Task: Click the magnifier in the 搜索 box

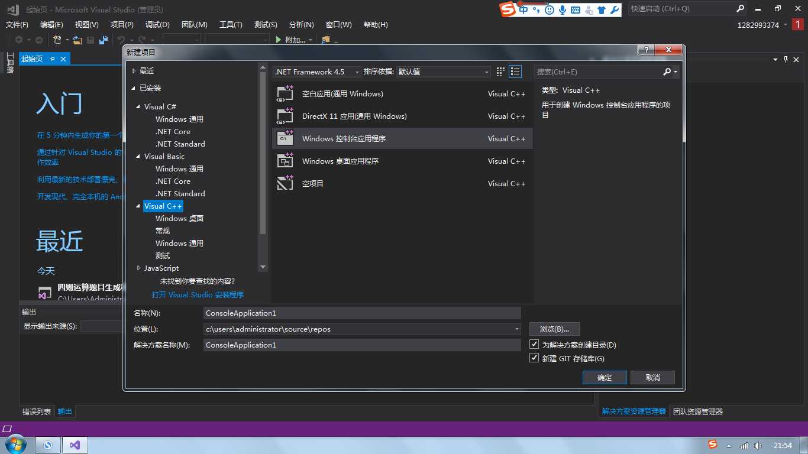Action: pyautogui.click(x=667, y=72)
